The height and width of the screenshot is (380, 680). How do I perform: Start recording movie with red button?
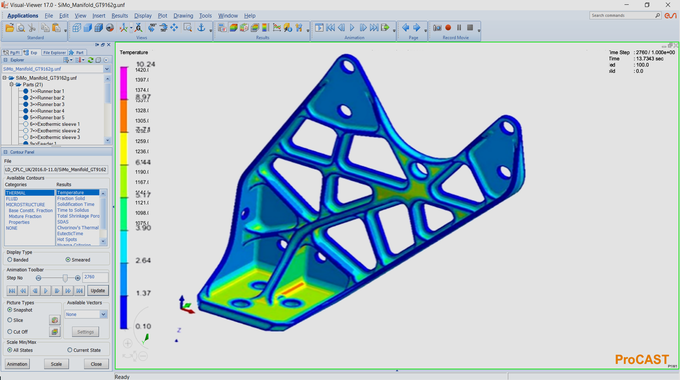click(448, 28)
